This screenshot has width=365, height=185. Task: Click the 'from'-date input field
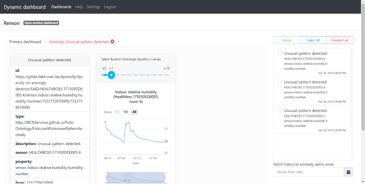point(309,172)
